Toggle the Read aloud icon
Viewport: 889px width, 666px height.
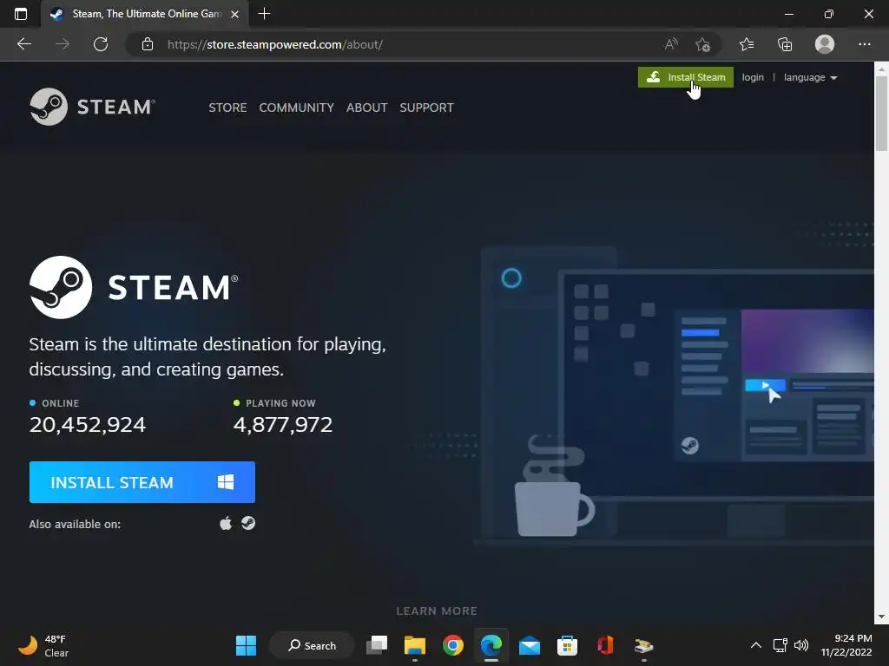(671, 44)
